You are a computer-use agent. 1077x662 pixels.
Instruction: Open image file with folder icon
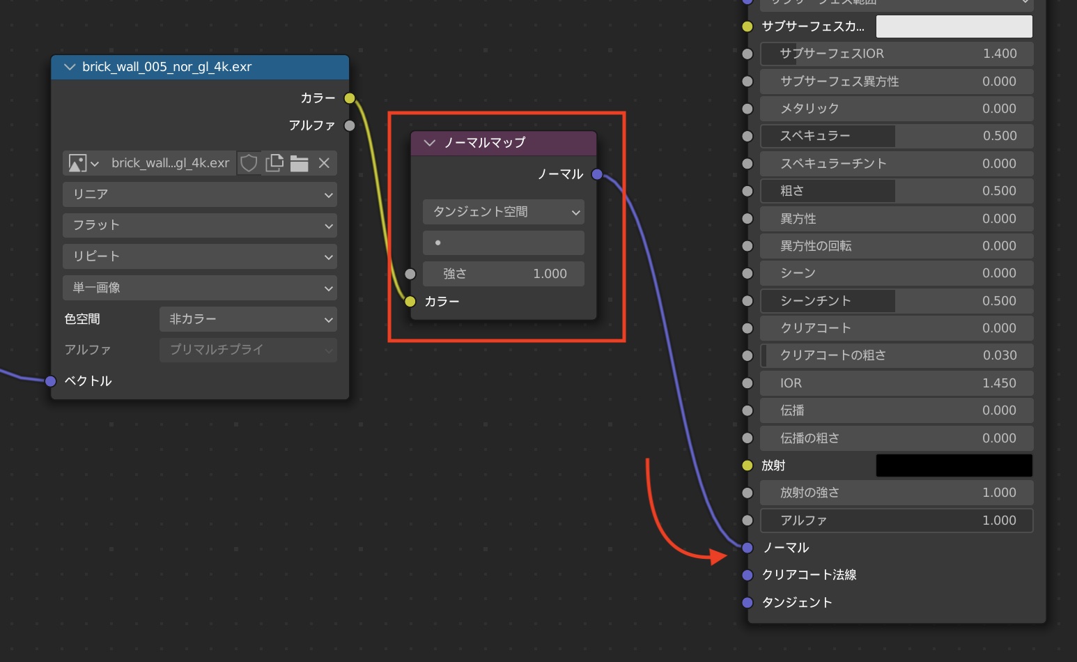pos(300,163)
